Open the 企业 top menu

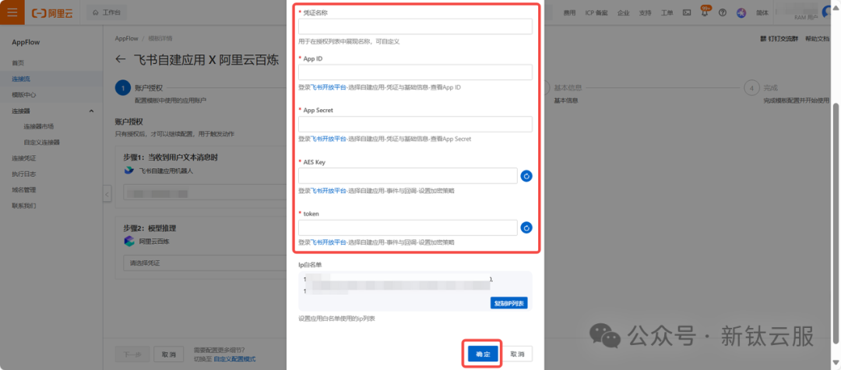pyautogui.click(x=623, y=13)
